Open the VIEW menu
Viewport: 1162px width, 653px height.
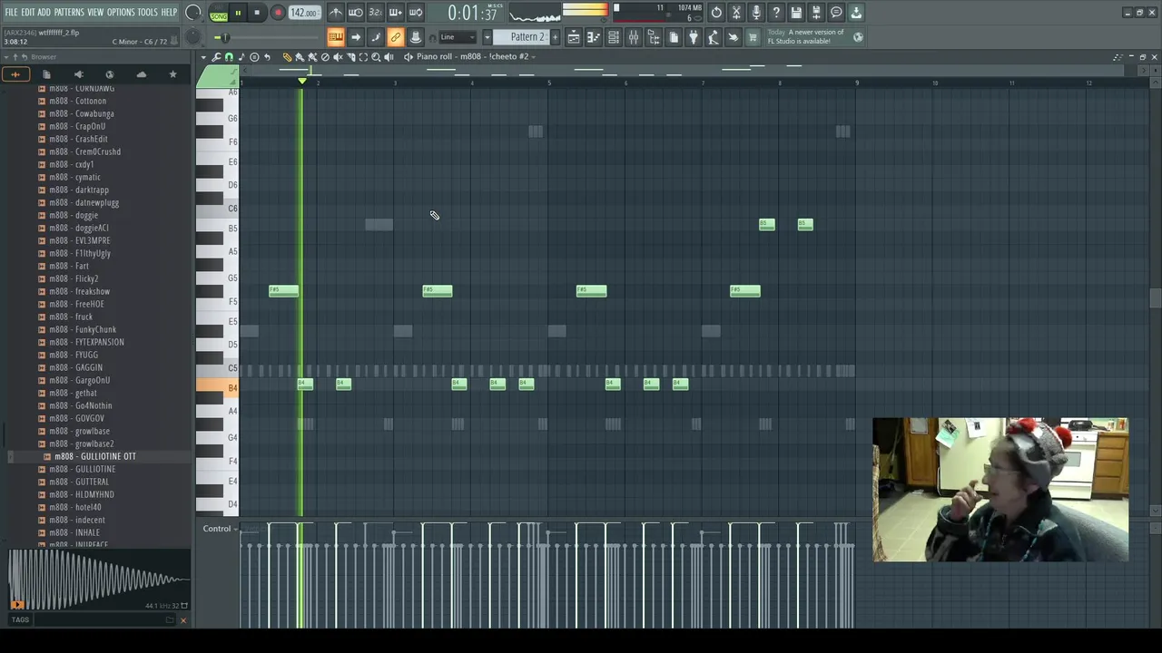(x=95, y=13)
